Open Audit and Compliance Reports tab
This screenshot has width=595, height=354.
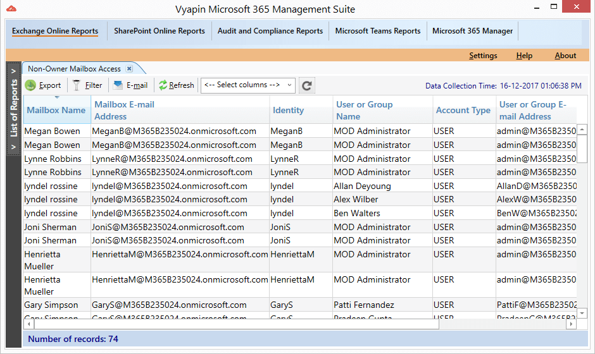pos(270,31)
